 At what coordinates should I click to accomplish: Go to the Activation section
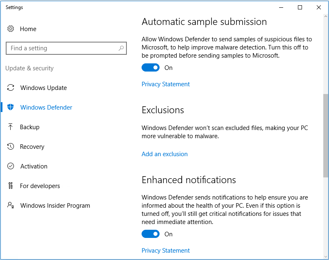pos(34,166)
